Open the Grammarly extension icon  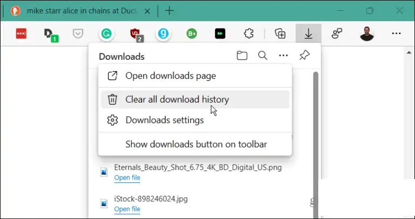click(106, 34)
